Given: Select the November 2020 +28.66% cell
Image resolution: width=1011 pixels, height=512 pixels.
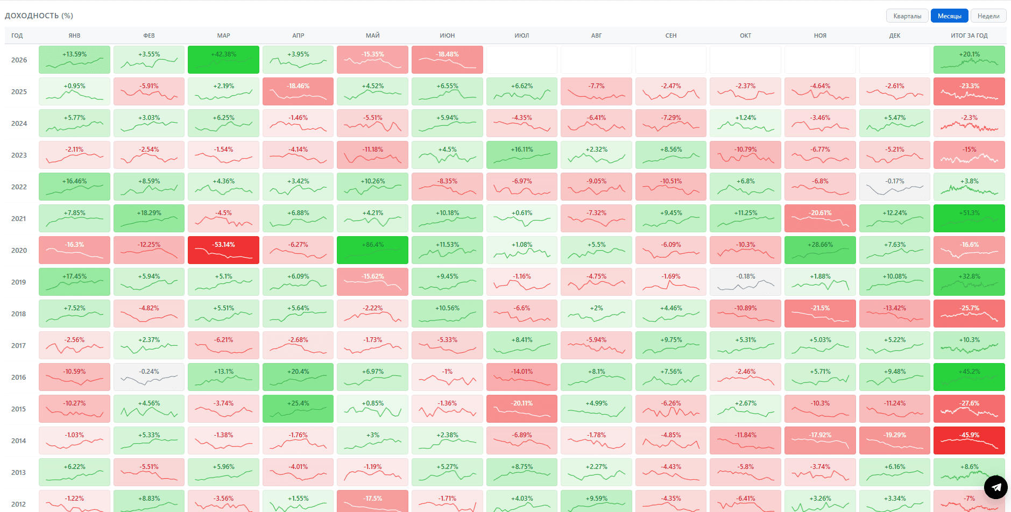Looking at the screenshot, I should pyautogui.click(x=820, y=250).
